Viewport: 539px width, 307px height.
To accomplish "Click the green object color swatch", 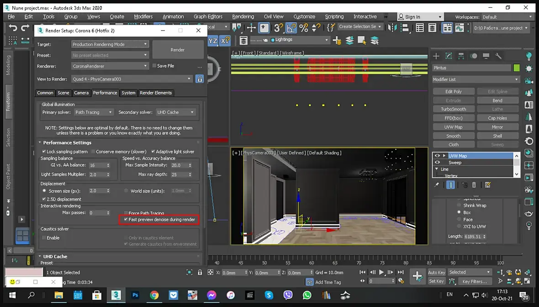I will [x=517, y=68].
